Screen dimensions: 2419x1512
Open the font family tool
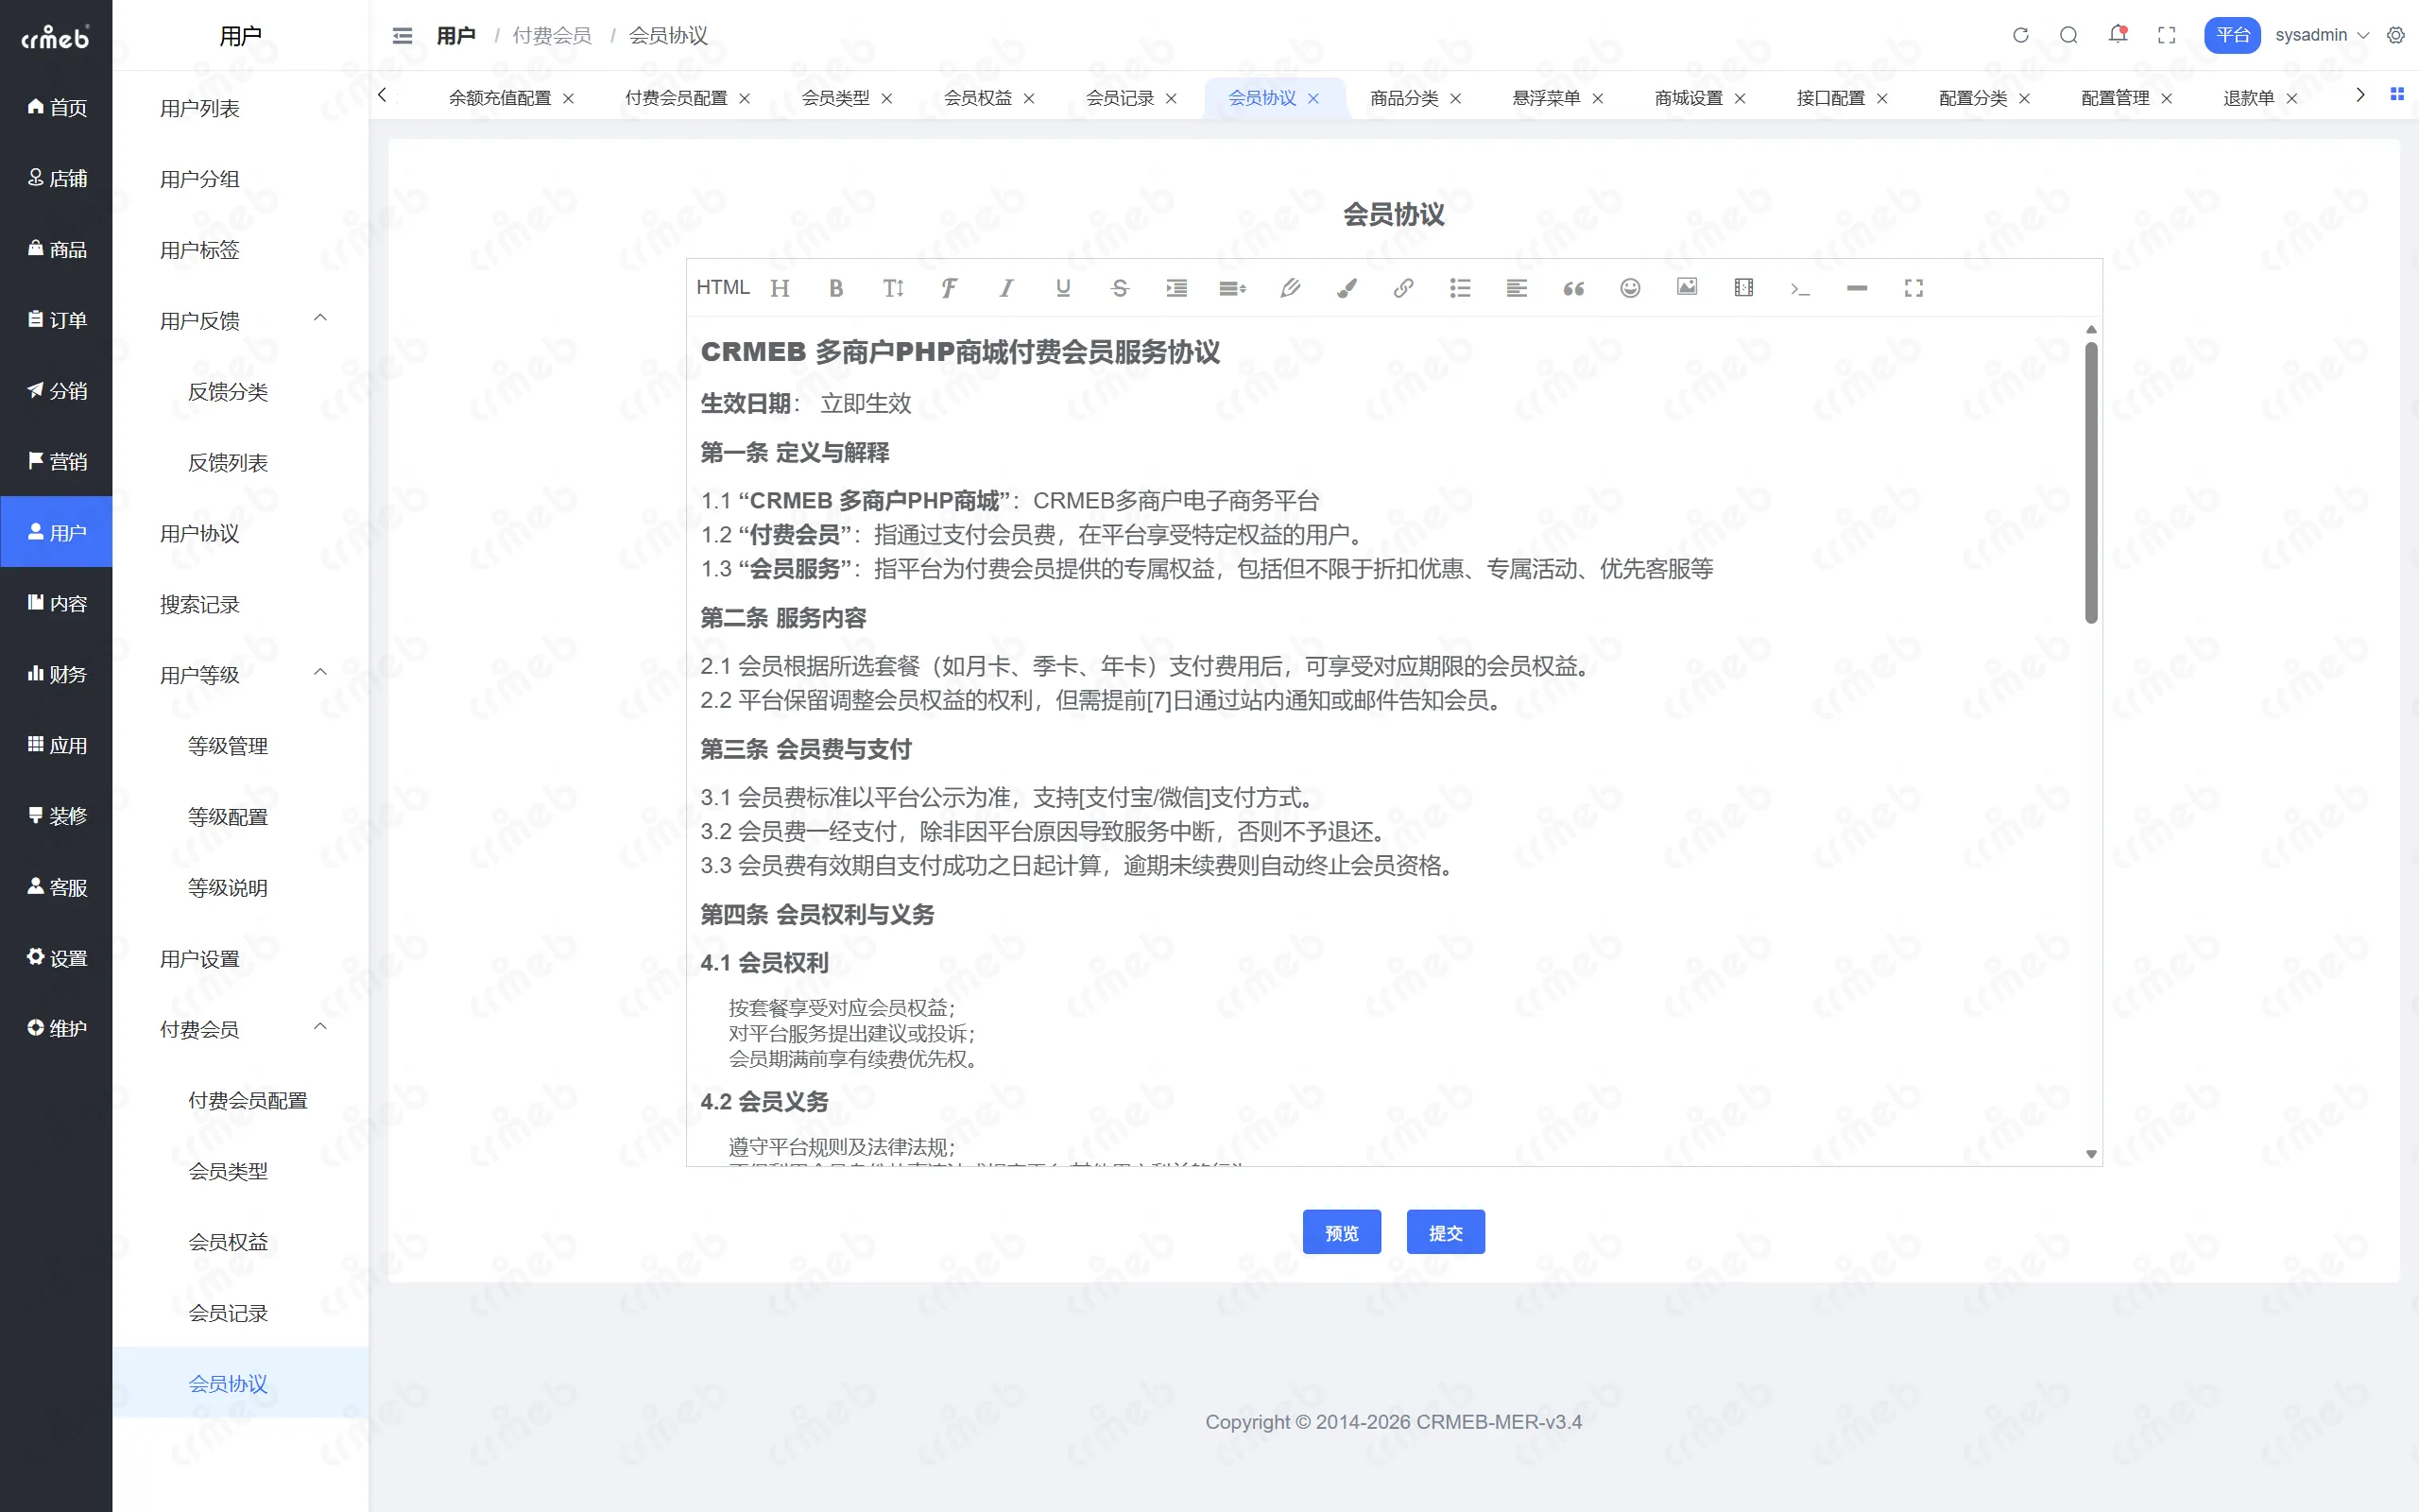point(950,289)
